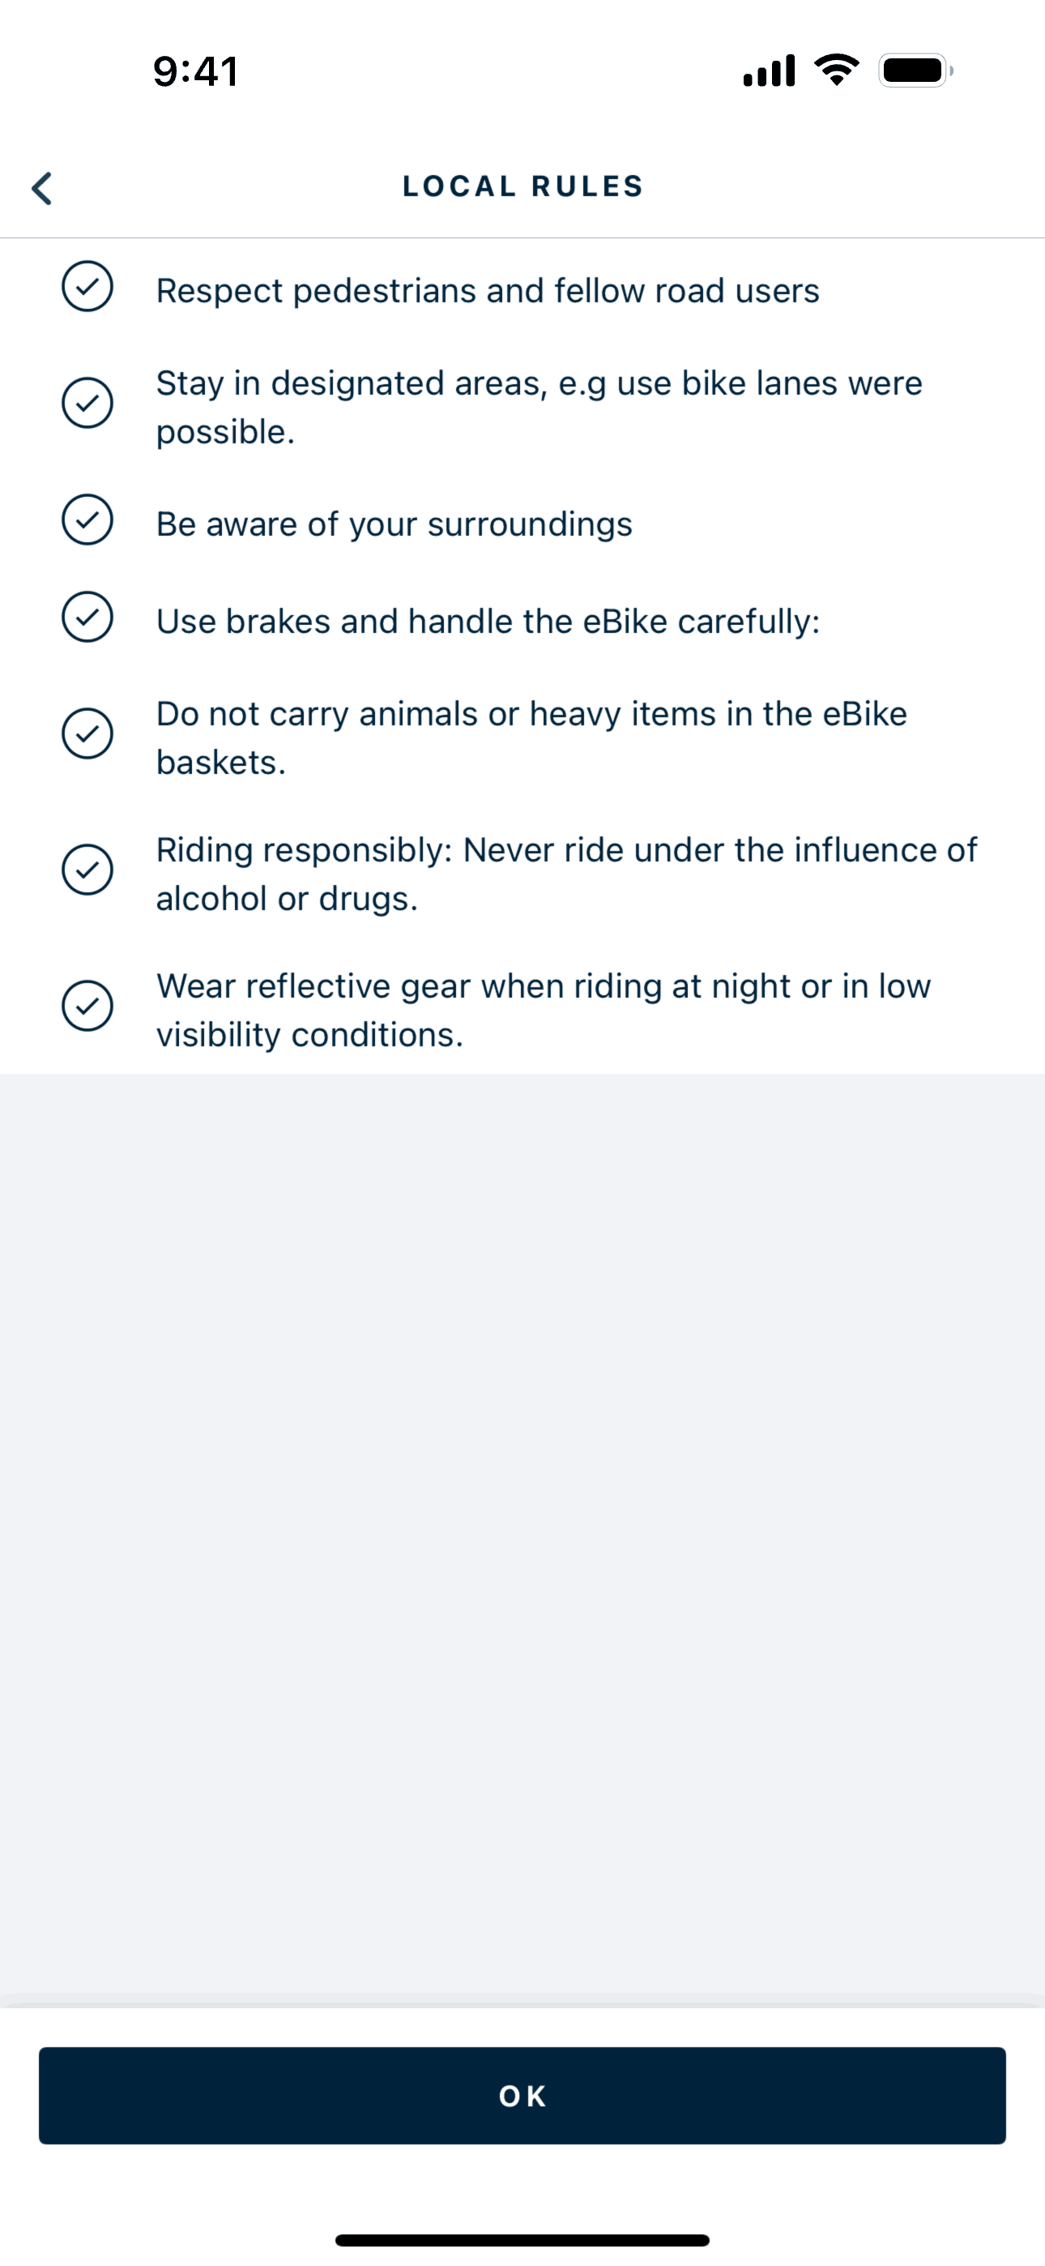Click checkmark icon beside 'Wear reflective gear'
The height and width of the screenshot is (2266, 1045).
pos(87,1006)
